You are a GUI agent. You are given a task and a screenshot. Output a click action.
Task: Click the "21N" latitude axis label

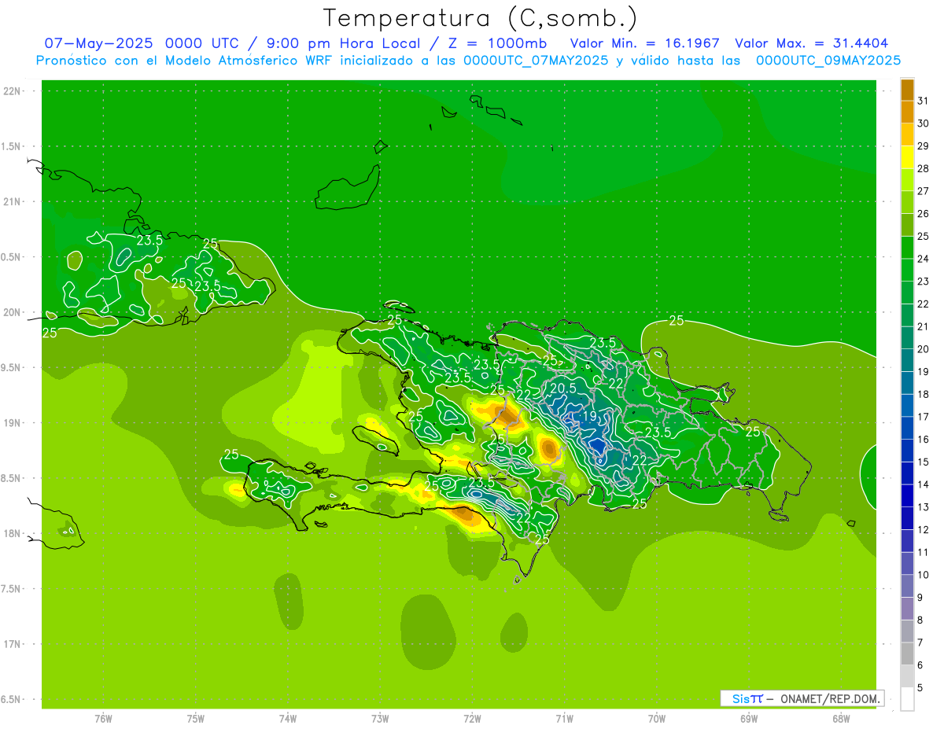coord(12,201)
